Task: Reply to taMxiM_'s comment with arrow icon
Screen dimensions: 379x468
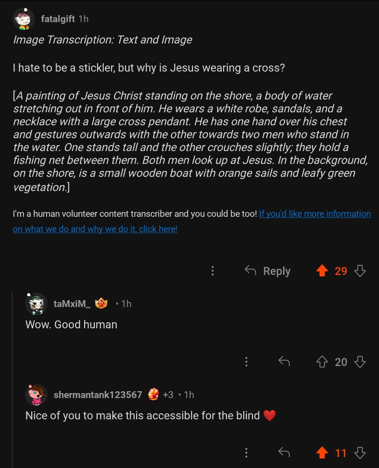Action: (x=284, y=362)
